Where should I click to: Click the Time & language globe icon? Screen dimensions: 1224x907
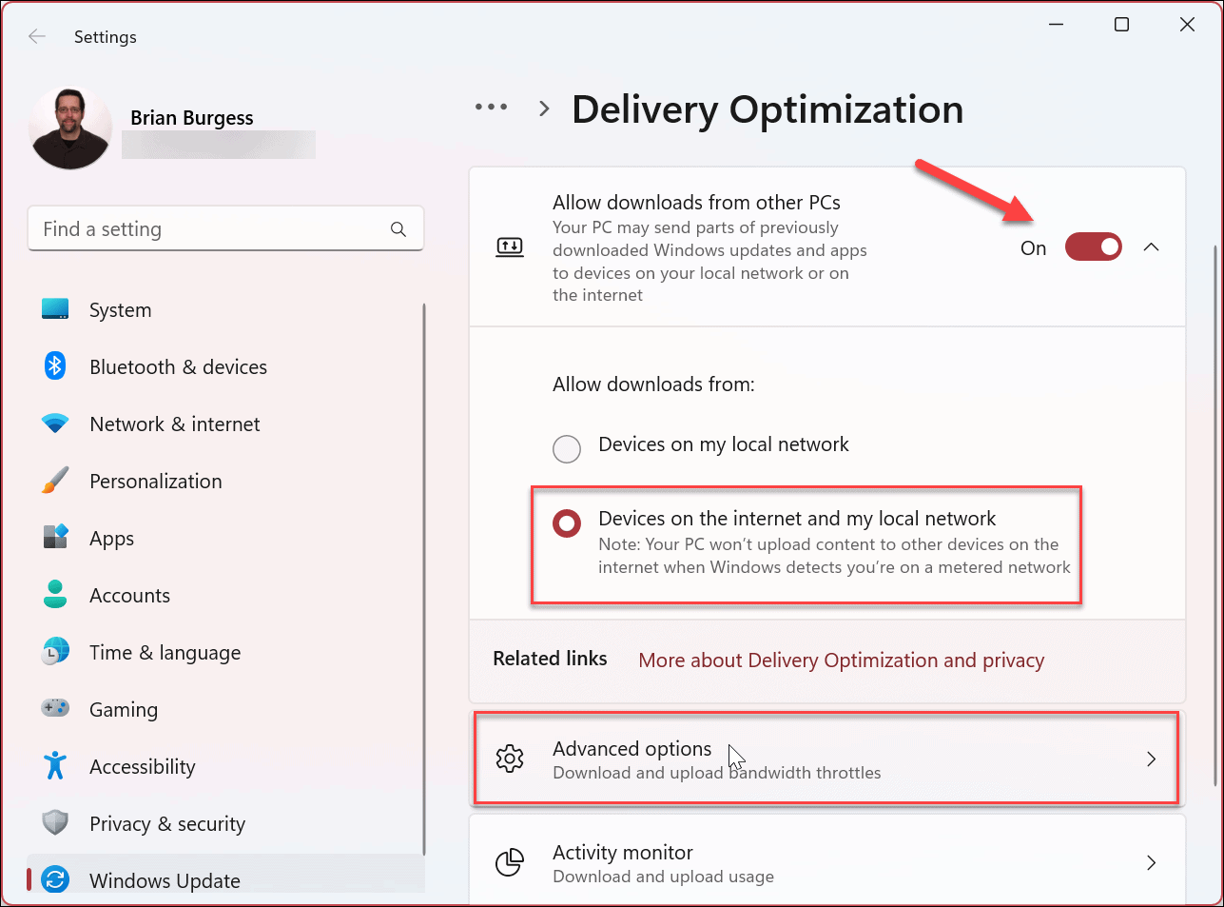tap(55, 652)
